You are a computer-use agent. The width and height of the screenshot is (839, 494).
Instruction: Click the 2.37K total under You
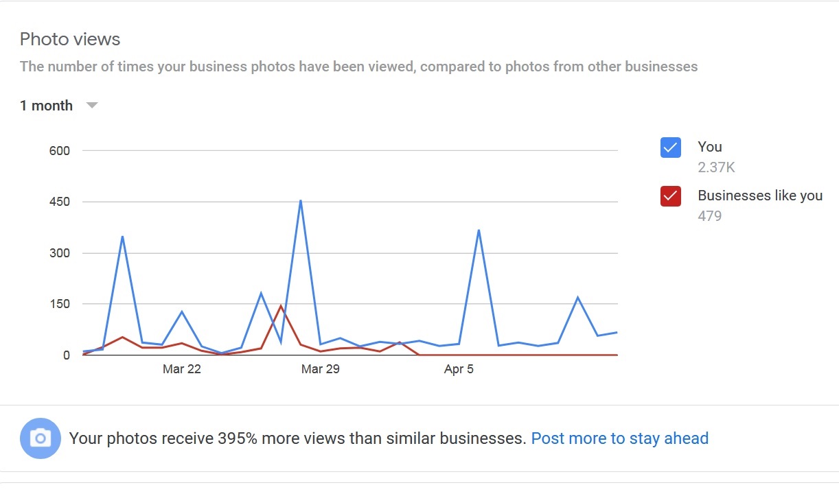pos(716,167)
